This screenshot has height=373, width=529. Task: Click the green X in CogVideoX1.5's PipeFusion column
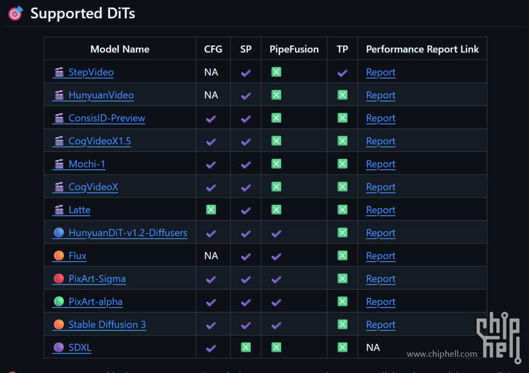pyautogui.click(x=276, y=141)
